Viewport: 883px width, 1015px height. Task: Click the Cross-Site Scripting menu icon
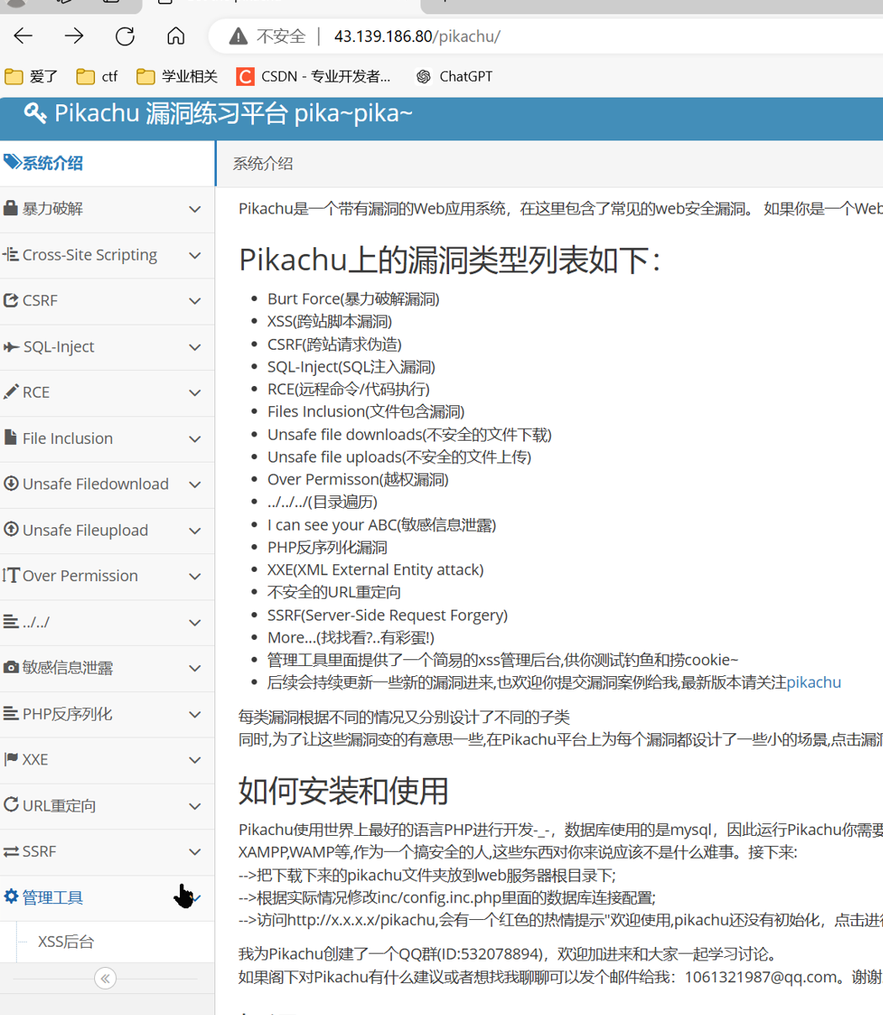tap(11, 254)
